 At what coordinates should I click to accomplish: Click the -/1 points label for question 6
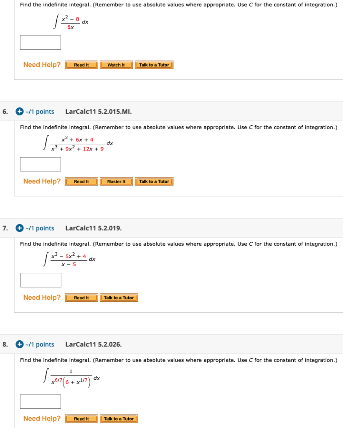tap(40, 112)
